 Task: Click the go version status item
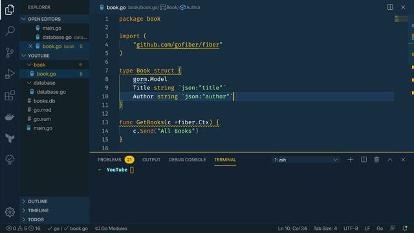53,228
